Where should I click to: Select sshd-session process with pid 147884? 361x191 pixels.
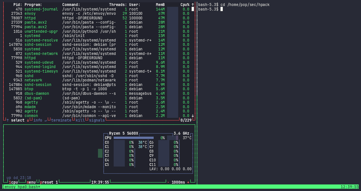[x=98, y=85]
